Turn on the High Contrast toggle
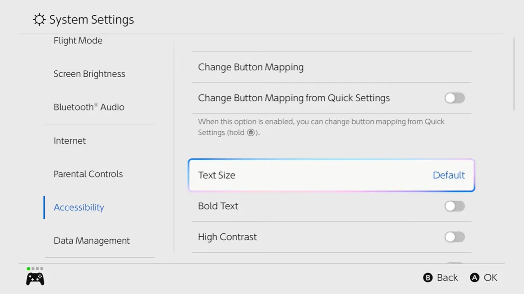Image resolution: width=524 pixels, height=294 pixels. 454,237
